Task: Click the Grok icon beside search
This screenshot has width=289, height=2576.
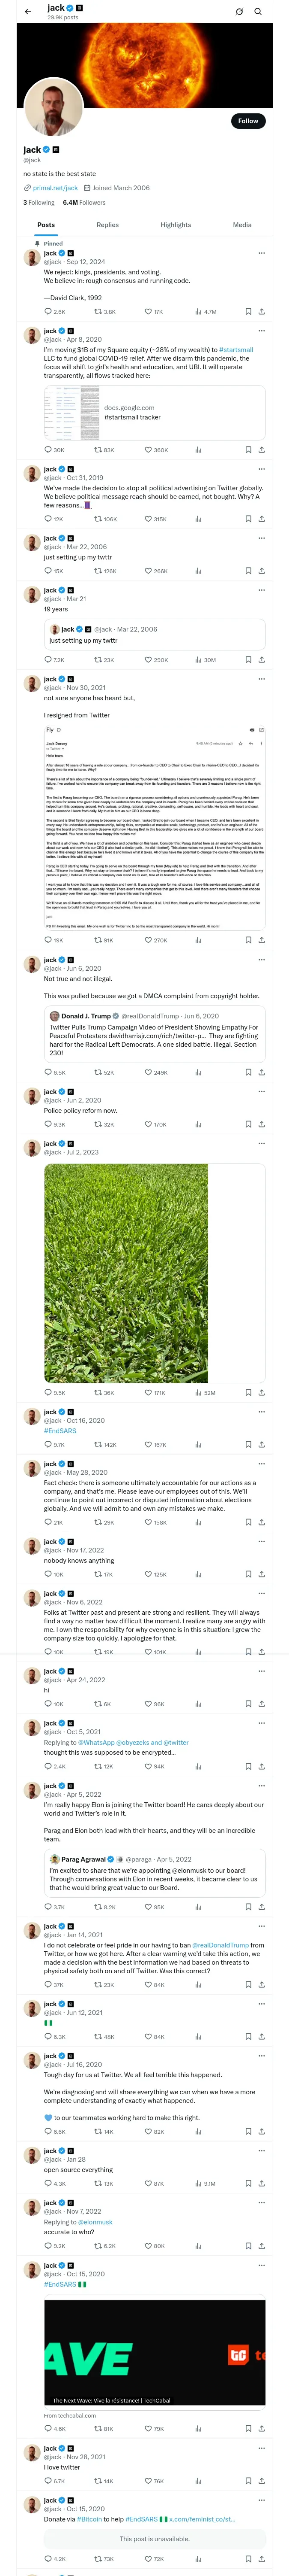Action: point(239,11)
